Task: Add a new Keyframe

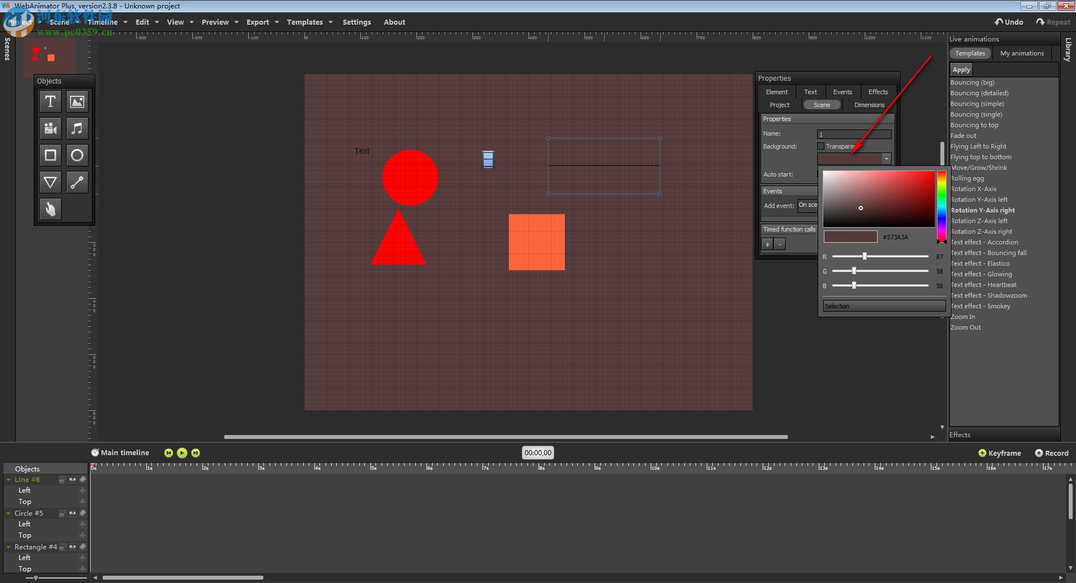Action: pos(999,453)
